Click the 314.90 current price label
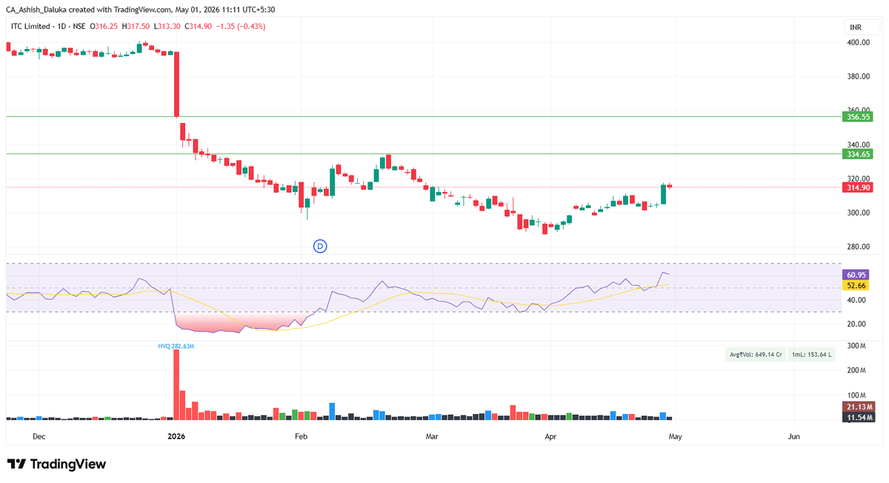Screen dimensions: 889x483 859,187
